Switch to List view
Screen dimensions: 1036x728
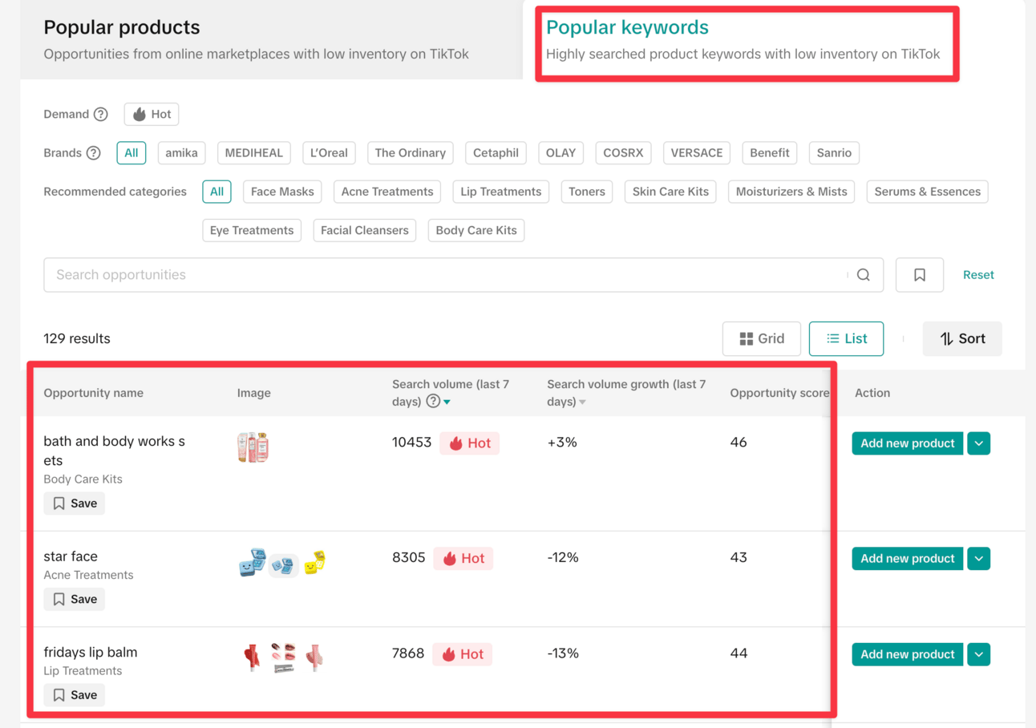(847, 338)
